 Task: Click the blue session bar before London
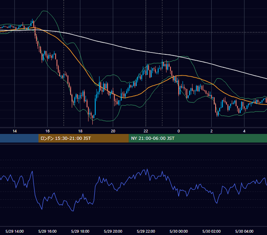[x=19, y=138]
